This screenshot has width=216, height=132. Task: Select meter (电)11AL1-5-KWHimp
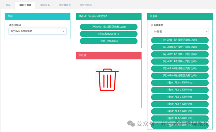[x=180, y=111]
